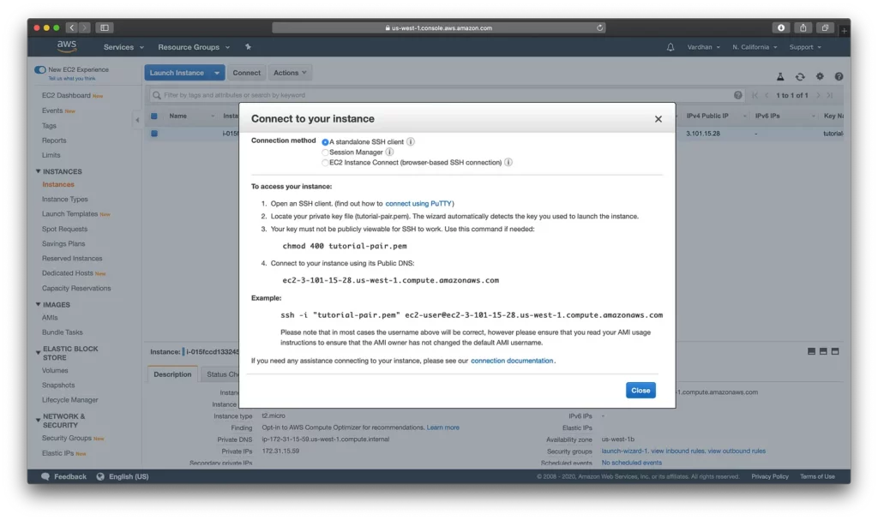Select A standalone SSH client option

pos(325,142)
